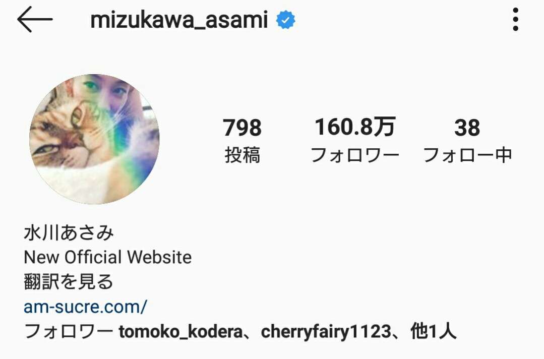Open the am-sucre.com/ link
The height and width of the screenshot is (359, 544).
coord(85,307)
